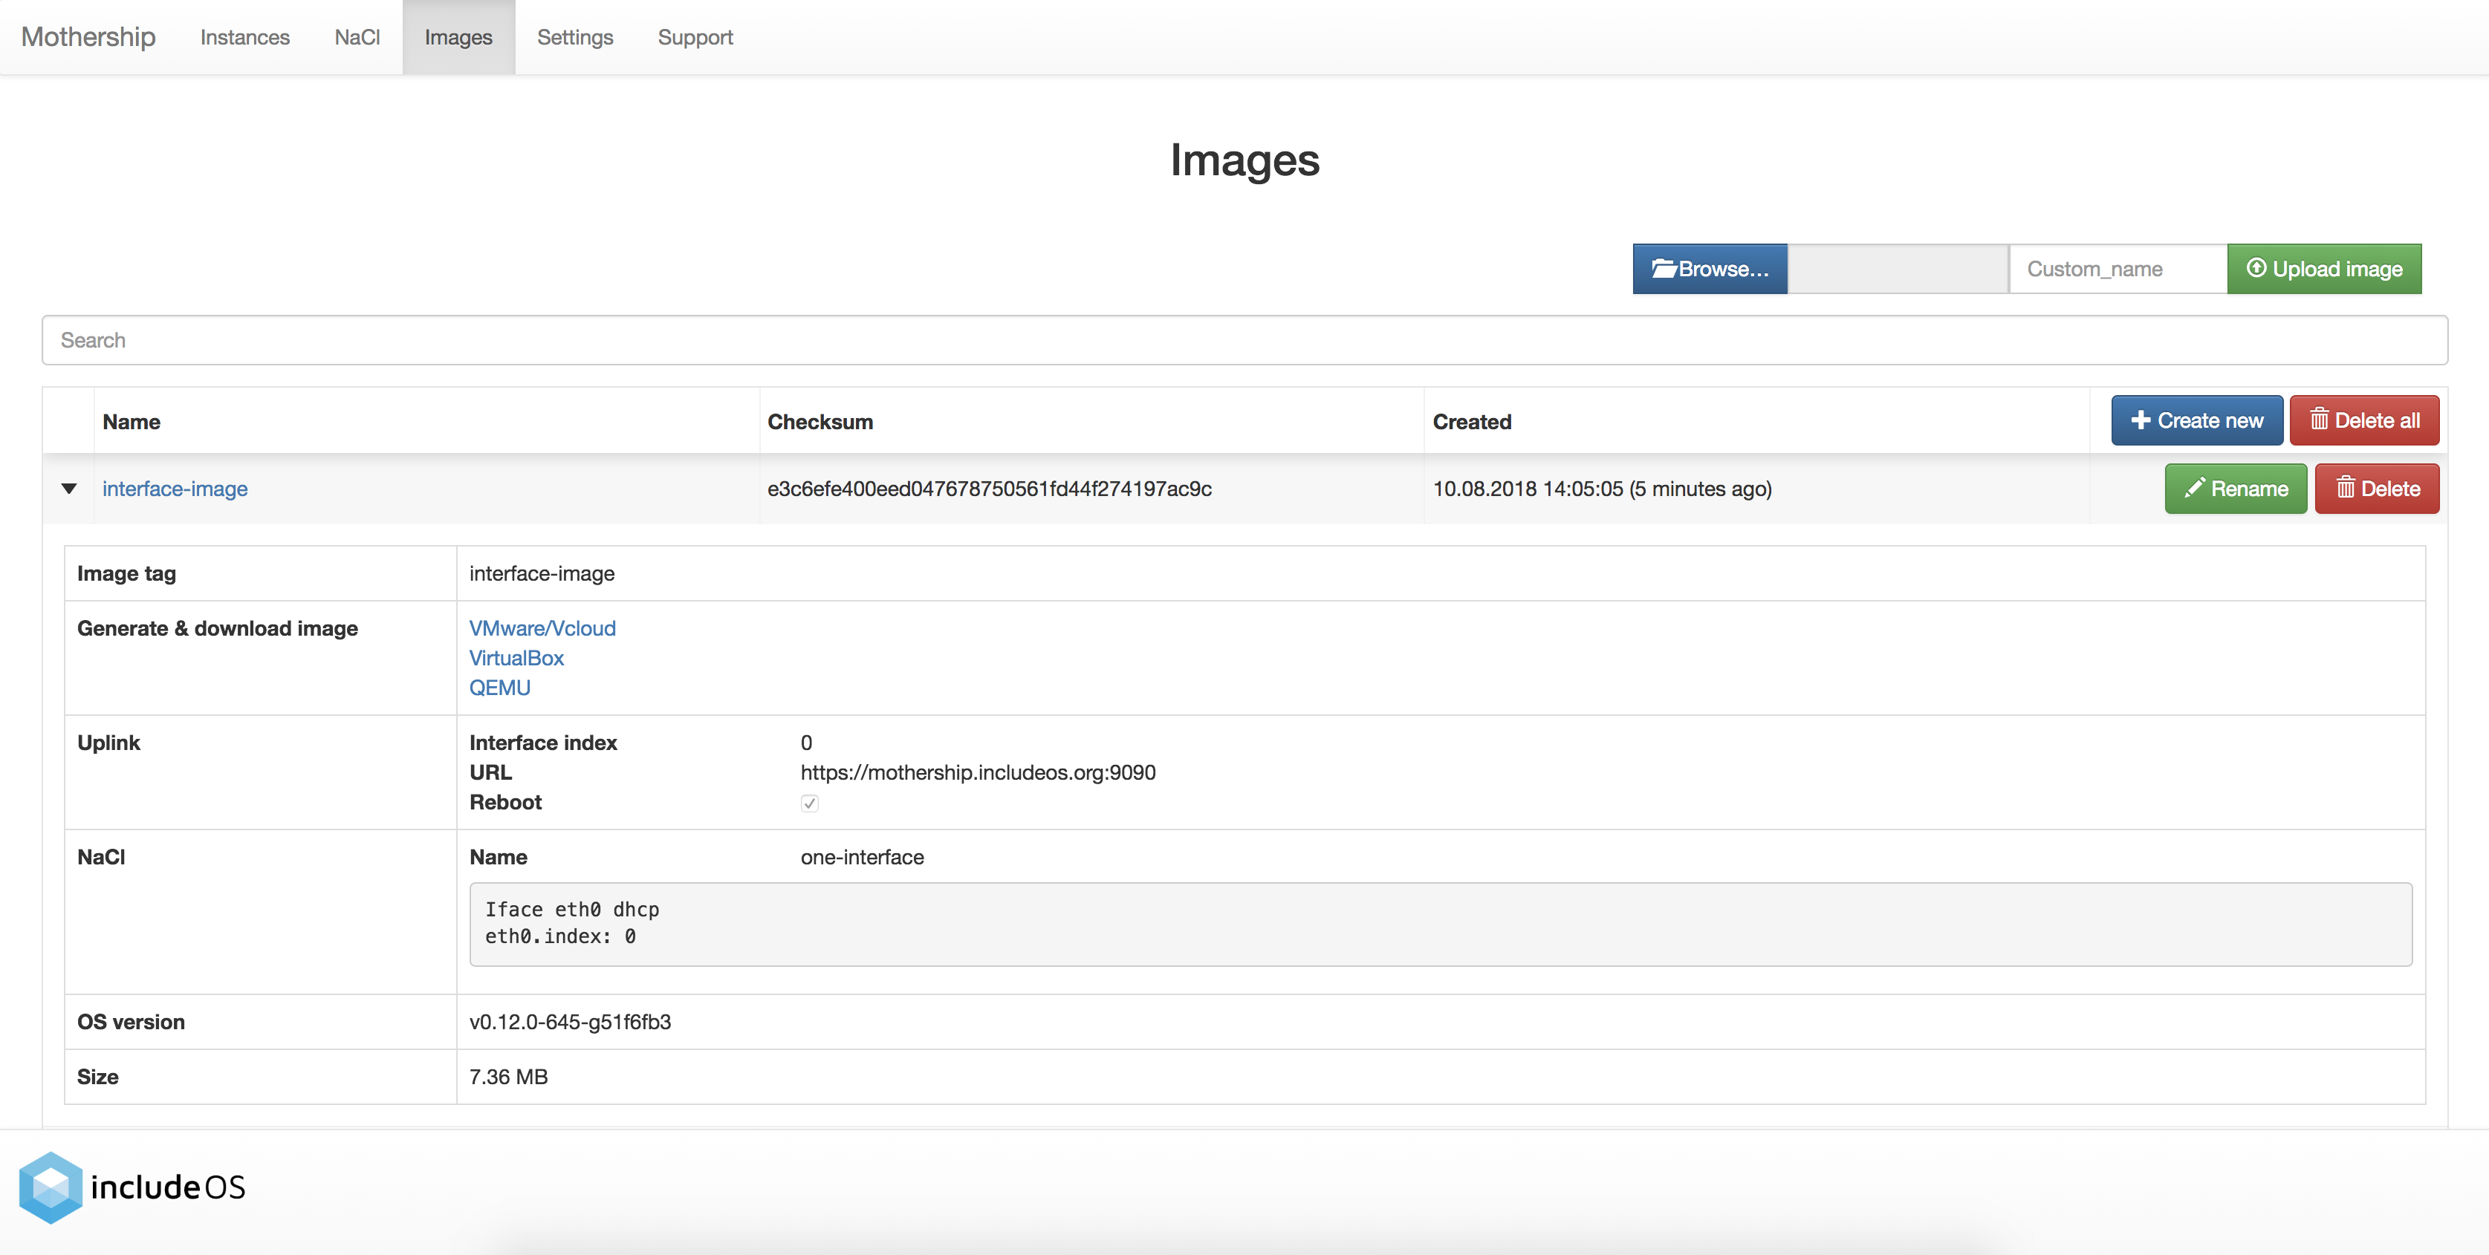2489x1255 pixels.
Task: Open the Support tab
Action: coord(695,36)
